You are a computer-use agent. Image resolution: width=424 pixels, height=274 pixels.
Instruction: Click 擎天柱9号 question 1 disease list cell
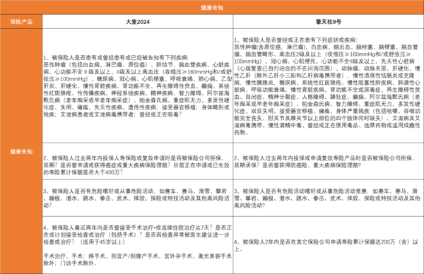pyautogui.click(x=329, y=86)
